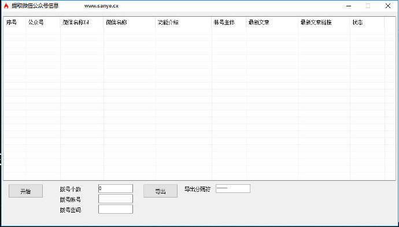399x227 pixels.
Task: Click the 状态 column header
Action: pyautogui.click(x=367, y=23)
